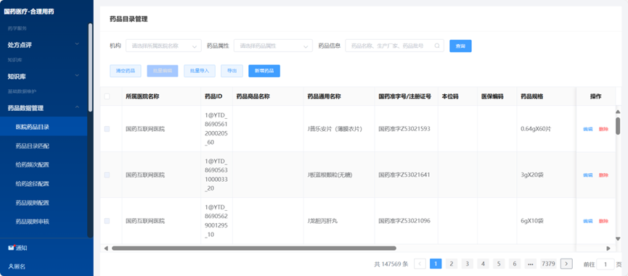Select current page 1 in pagination
Viewport: 628px width, 276px height.
[436, 264]
